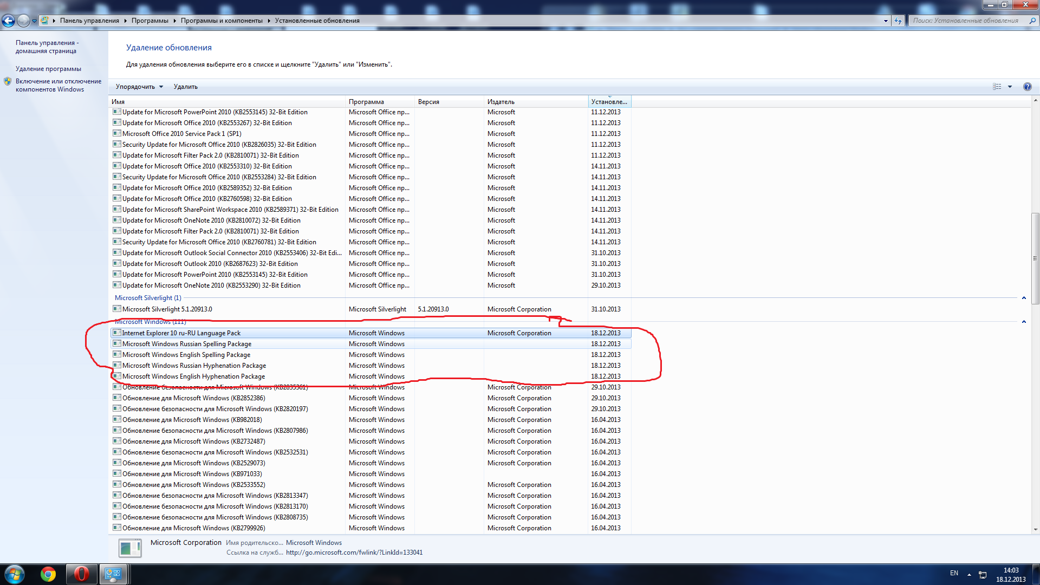Open support link go.microsoft.com/fwlink/?LinkId=133041

(354, 552)
